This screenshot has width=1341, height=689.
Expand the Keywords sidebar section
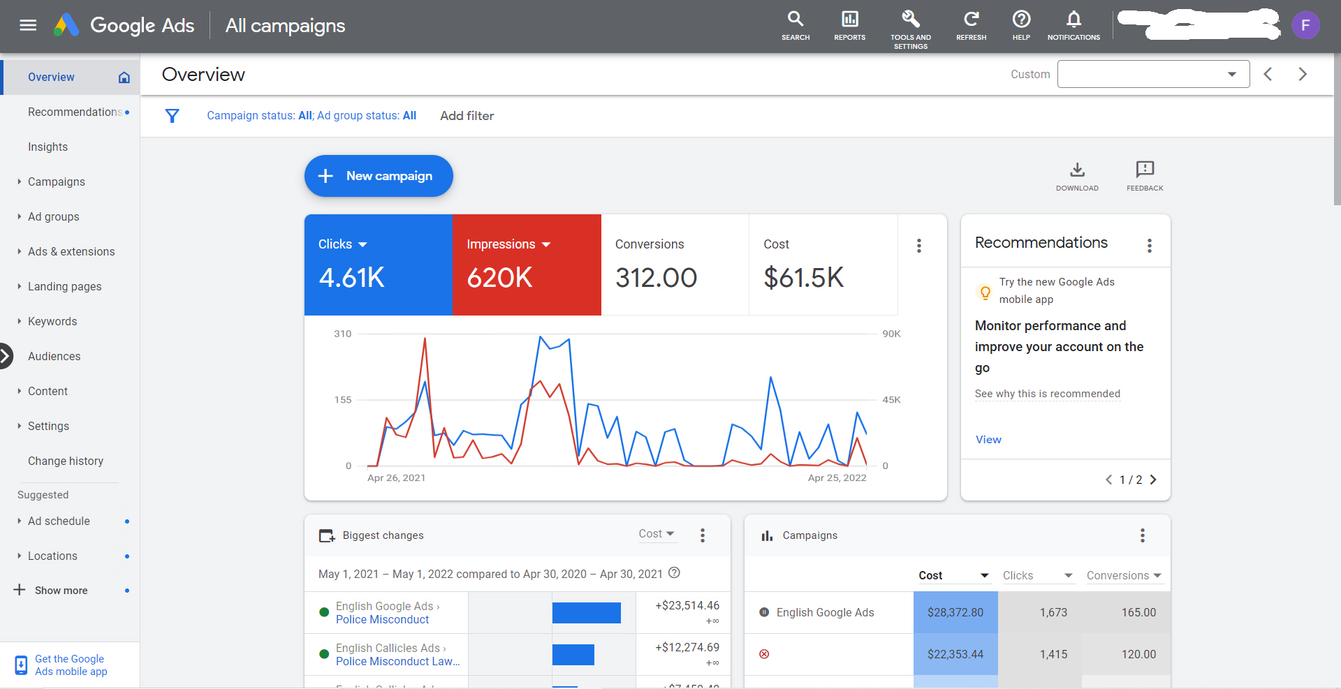coord(52,322)
